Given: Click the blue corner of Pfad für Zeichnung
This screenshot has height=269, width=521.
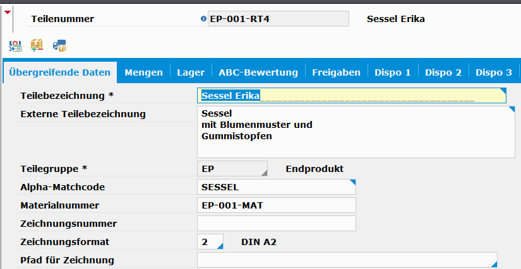Looking at the screenshot, I should [x=494, y=264].
